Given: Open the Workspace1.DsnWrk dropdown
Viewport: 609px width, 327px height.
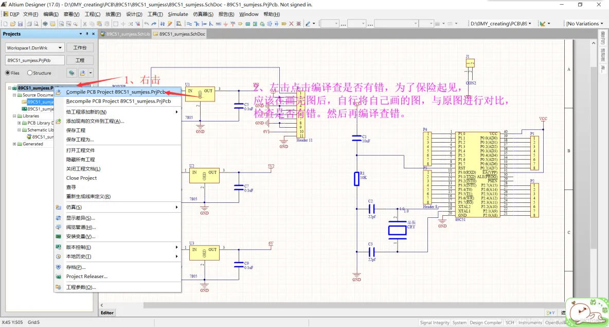Looking at the screenshot, I should click(60, 48).
